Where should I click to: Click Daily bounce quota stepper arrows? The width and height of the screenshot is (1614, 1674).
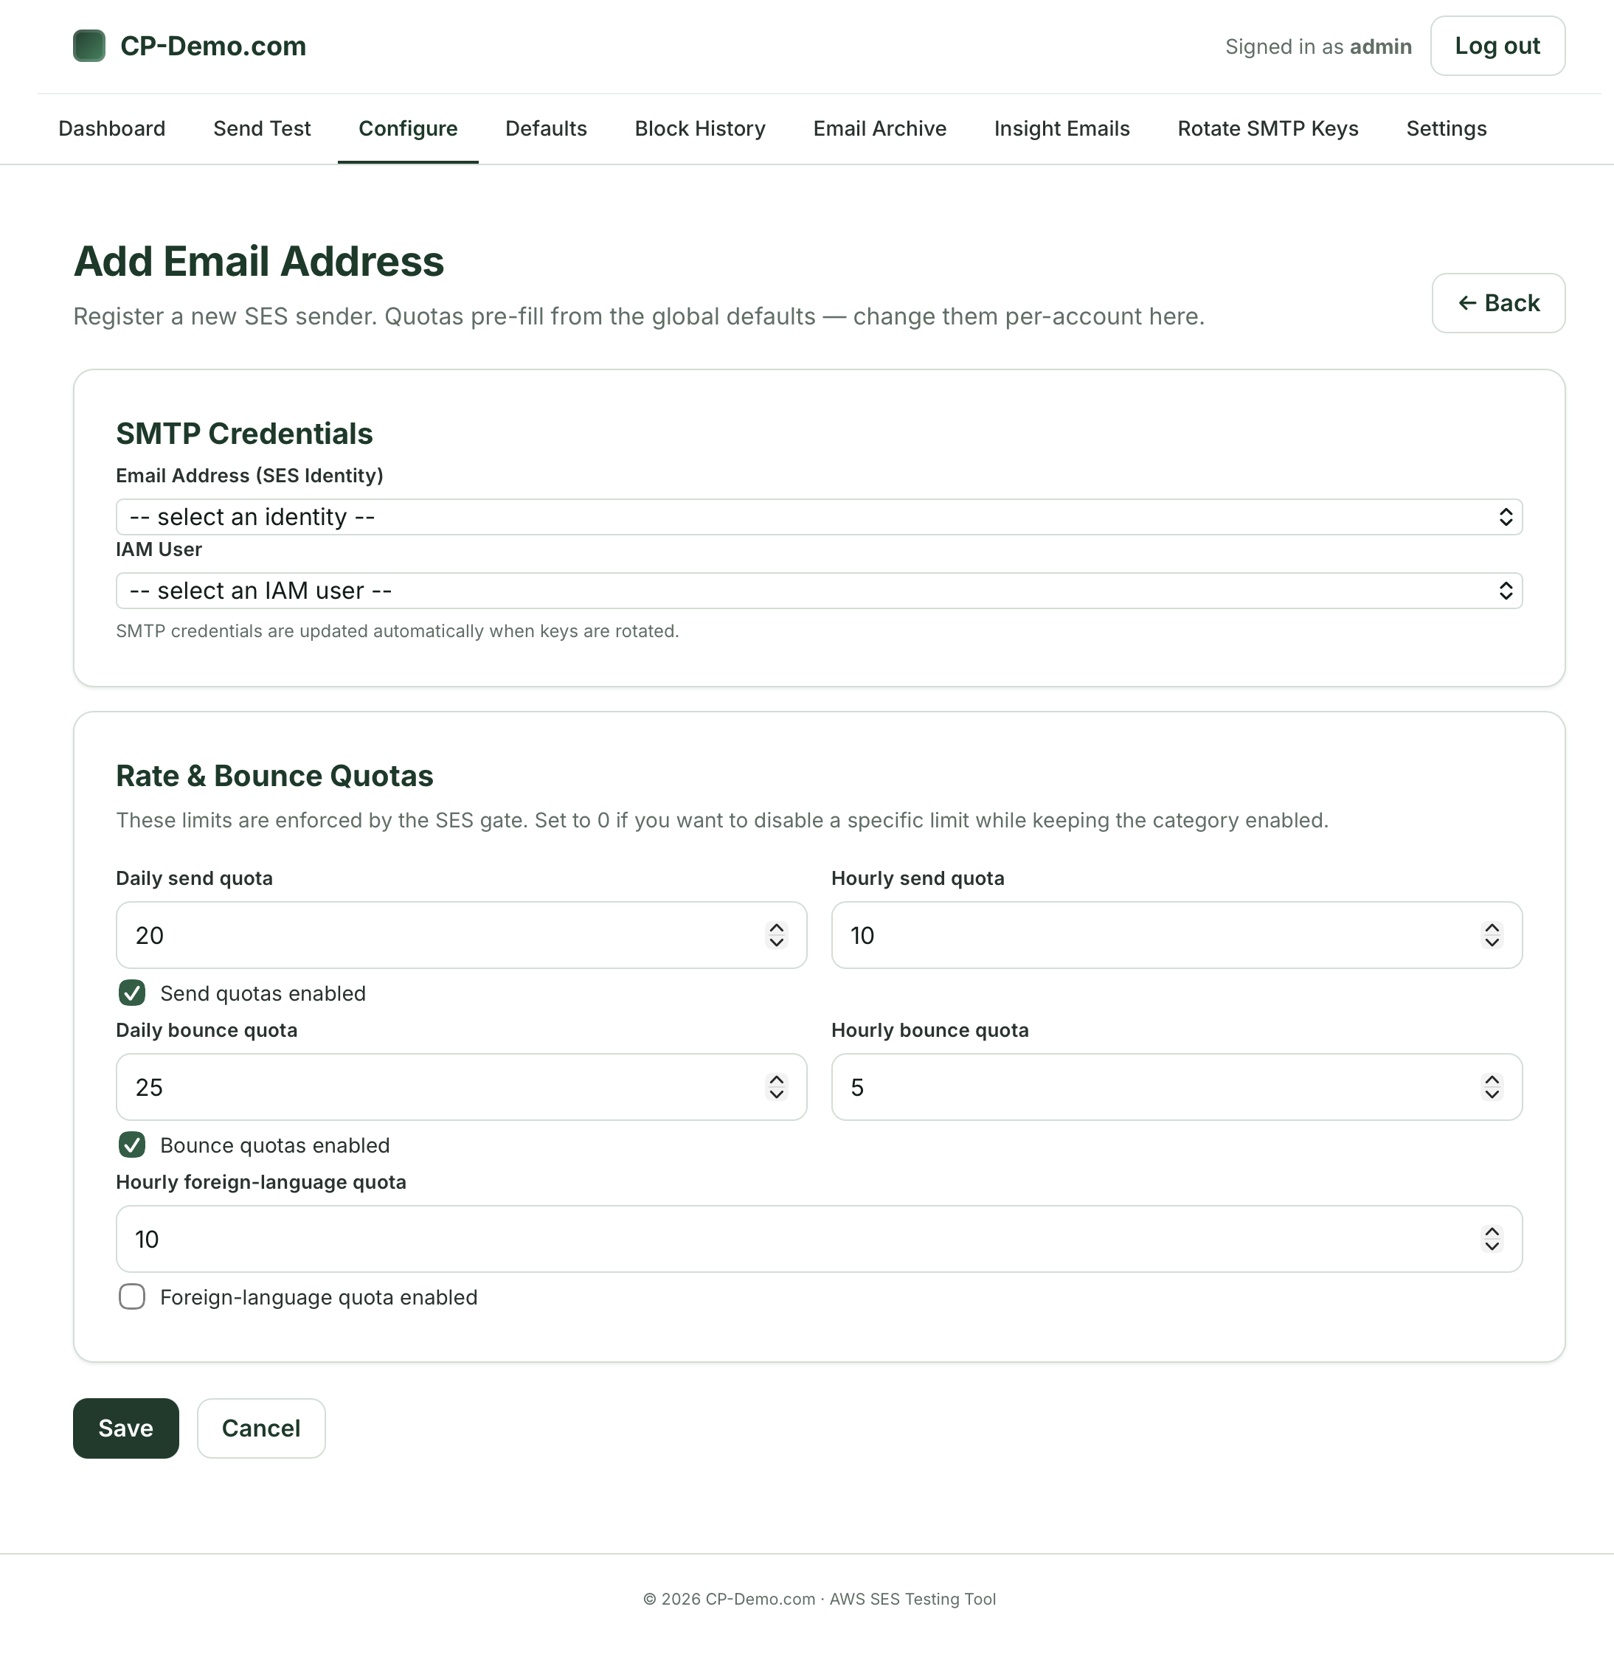[776, 1087]
